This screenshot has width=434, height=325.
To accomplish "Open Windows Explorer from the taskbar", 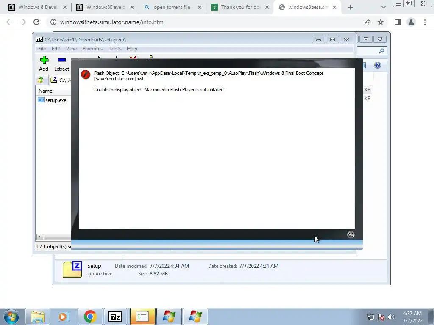I will coord(38,317).
